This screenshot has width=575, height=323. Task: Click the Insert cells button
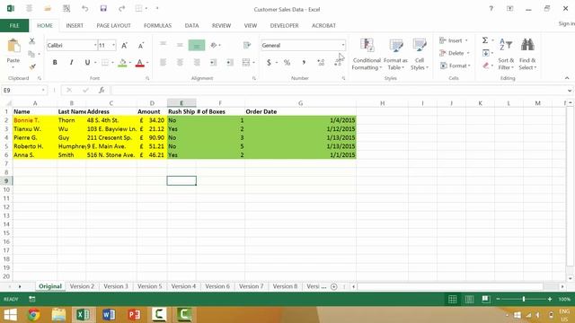pos(454,40)
